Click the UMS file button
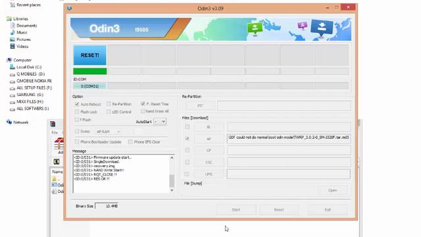Viewport: 421px width, 237px height. click(209, 174)
